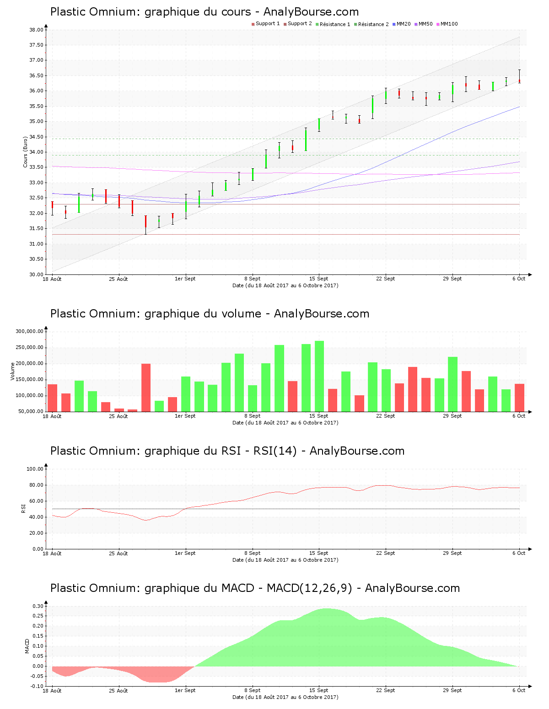Click the -0.10 MACD axis value
This screenshot has height=709, width=549.
click(37, 686)
